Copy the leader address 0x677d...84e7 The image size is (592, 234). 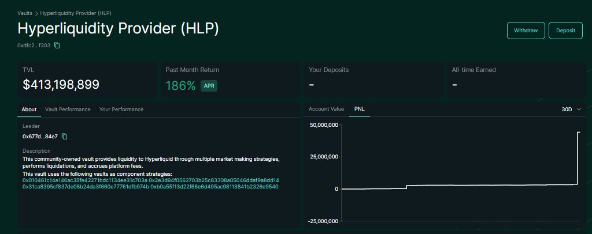coord(65,137)
